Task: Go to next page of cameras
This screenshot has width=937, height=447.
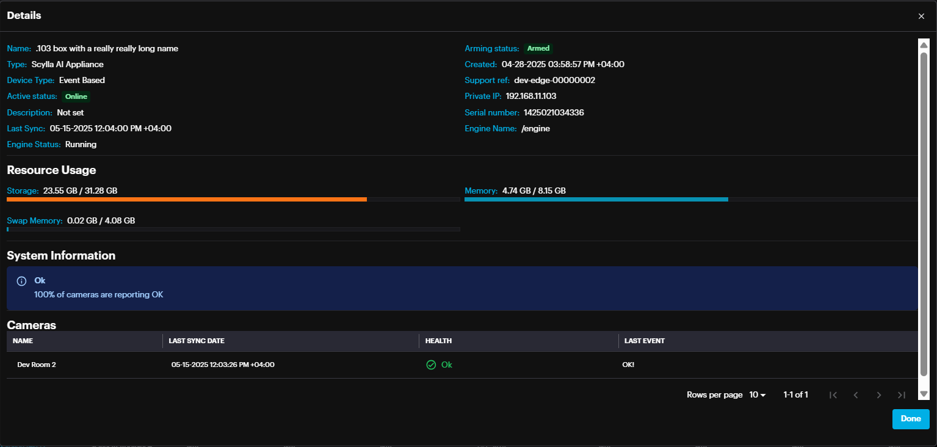Action: point(879,395)
